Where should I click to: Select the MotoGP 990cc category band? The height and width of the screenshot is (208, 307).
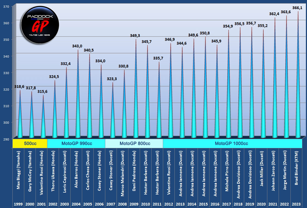76,144
